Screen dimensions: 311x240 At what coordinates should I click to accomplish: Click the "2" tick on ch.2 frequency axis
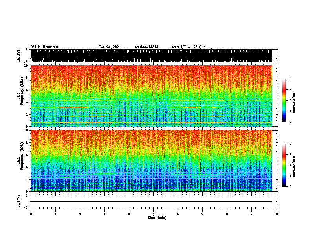pos(27,179)
